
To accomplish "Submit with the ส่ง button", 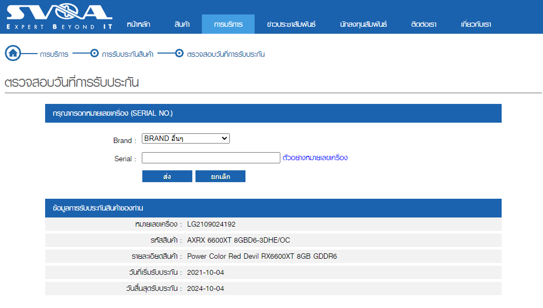I will (x=167, y=176).
